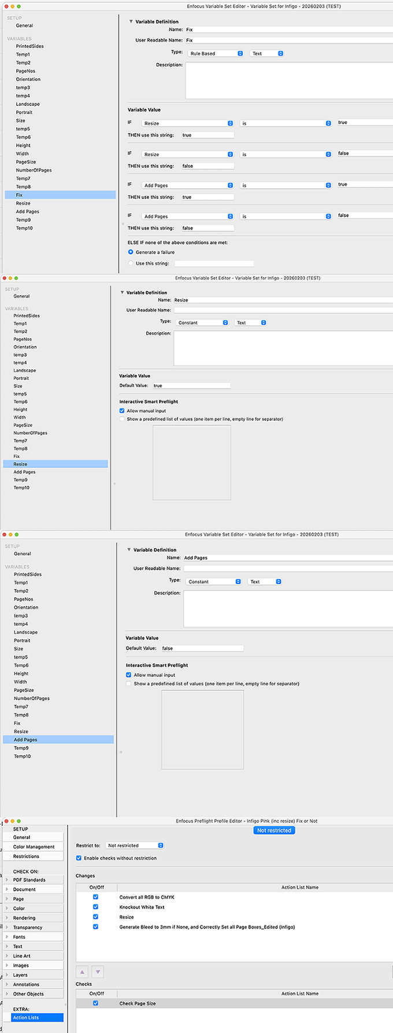Uncheck Convert all RGB to CMYK
This screenshot has width=393, height=1033.
click(96, 897)
